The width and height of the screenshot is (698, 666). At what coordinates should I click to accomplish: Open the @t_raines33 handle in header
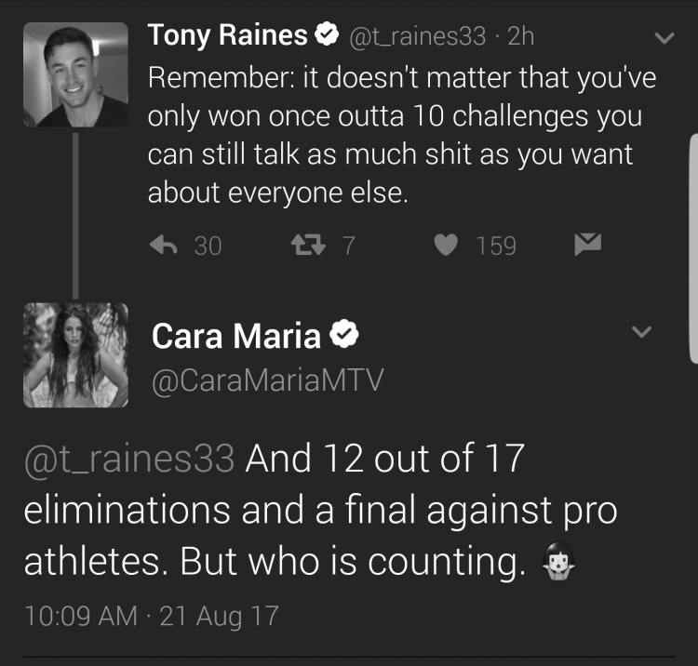[x=417, y=36]
